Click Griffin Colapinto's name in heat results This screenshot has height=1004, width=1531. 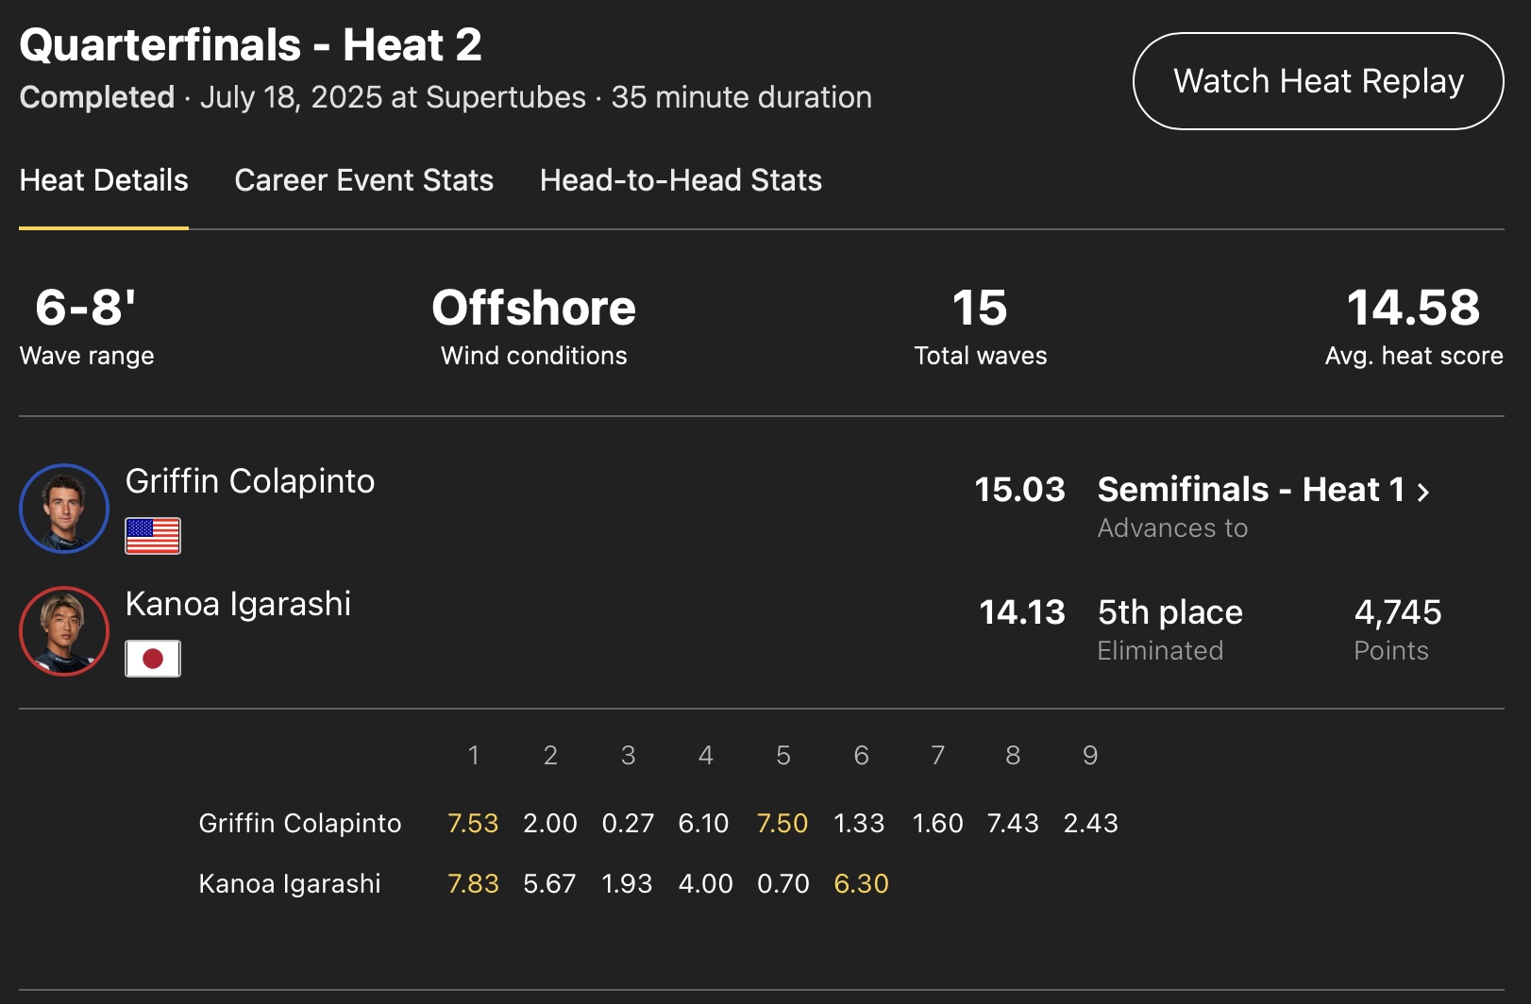click(250, 481)
